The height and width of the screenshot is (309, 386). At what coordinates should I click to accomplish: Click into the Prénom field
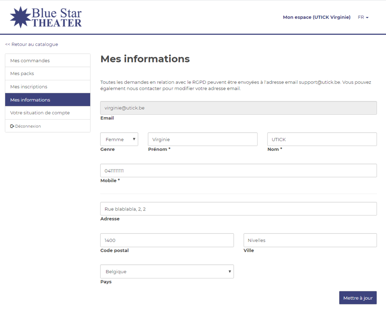[202, 139]
